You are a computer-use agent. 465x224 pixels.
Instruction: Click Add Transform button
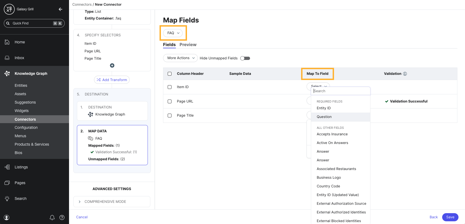112,80
